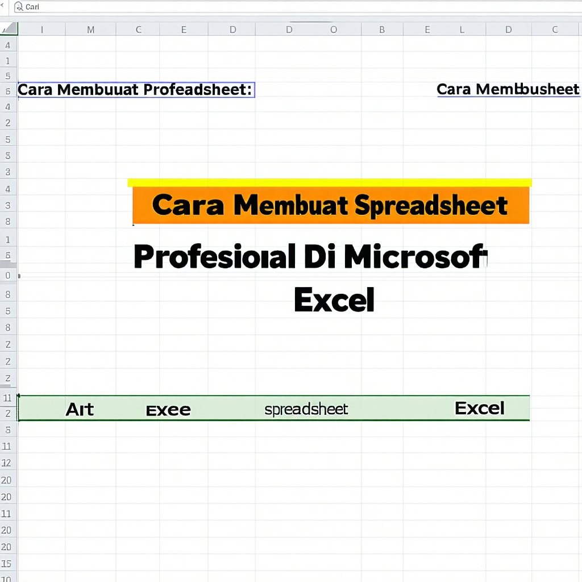Screen dimensions: 582x582
Task: Click the select-all corner triangle
Action: [x=9, y=28]
